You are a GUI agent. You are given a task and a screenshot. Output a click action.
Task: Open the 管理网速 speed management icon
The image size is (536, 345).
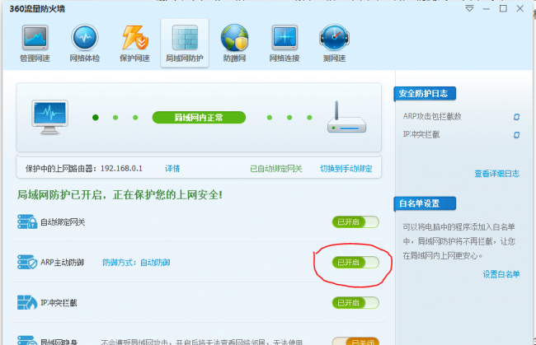click(35, 44)
